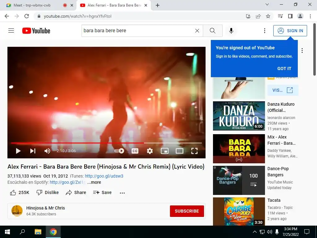Mute the video volume
Viewport: 317px width, 238px height.
pos(47,151)
